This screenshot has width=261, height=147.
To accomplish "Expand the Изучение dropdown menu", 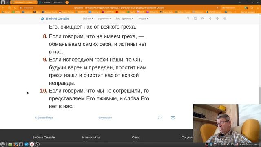I will (x=104, y=18).
